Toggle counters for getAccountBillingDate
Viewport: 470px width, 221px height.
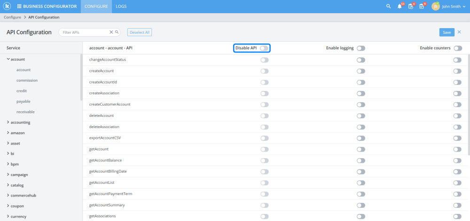pyautogui.click(x=457, y=172)
